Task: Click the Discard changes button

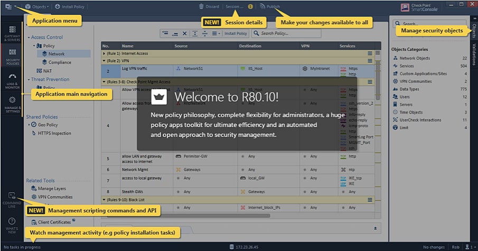Action: click(209, 6)
